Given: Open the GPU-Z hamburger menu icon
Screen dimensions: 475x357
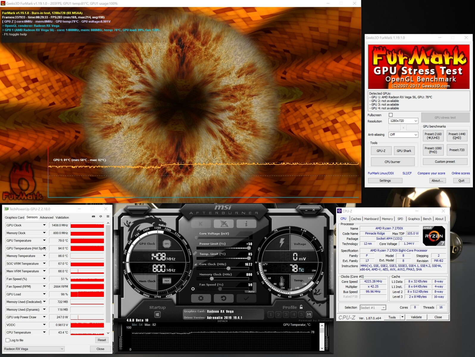Looking at the screenshot, I should pyautogui.click(x=108, y=217).
